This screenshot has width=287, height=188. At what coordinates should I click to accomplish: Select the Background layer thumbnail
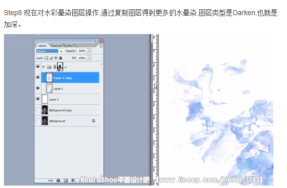tap(45, 121)
